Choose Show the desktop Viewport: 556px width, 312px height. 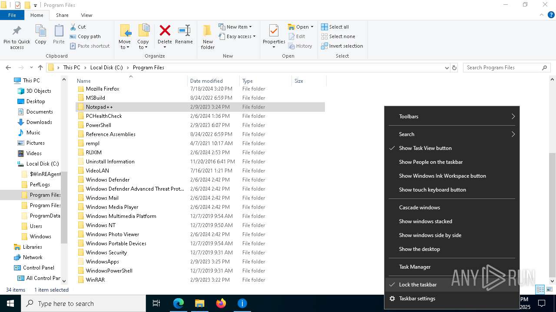click(452, 249)
